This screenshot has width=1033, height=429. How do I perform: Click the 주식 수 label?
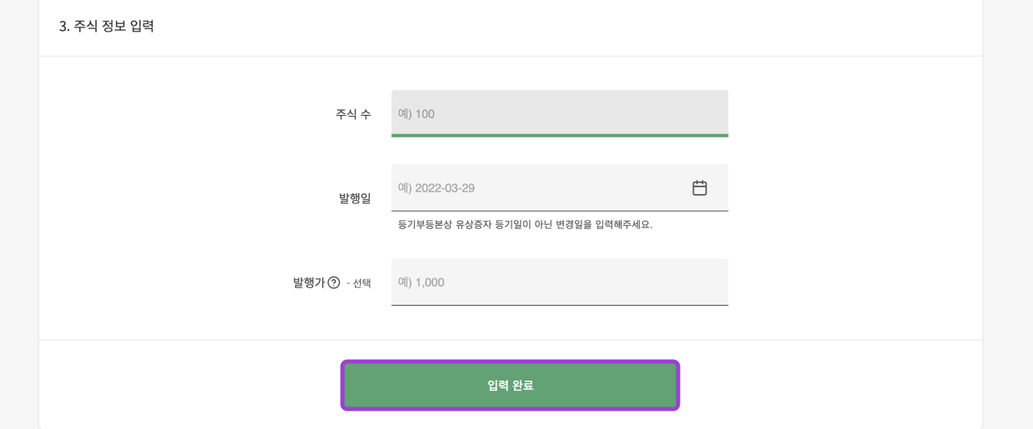[353, 114]
